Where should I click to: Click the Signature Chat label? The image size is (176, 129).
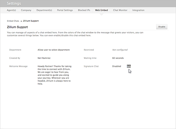point(91,66)
